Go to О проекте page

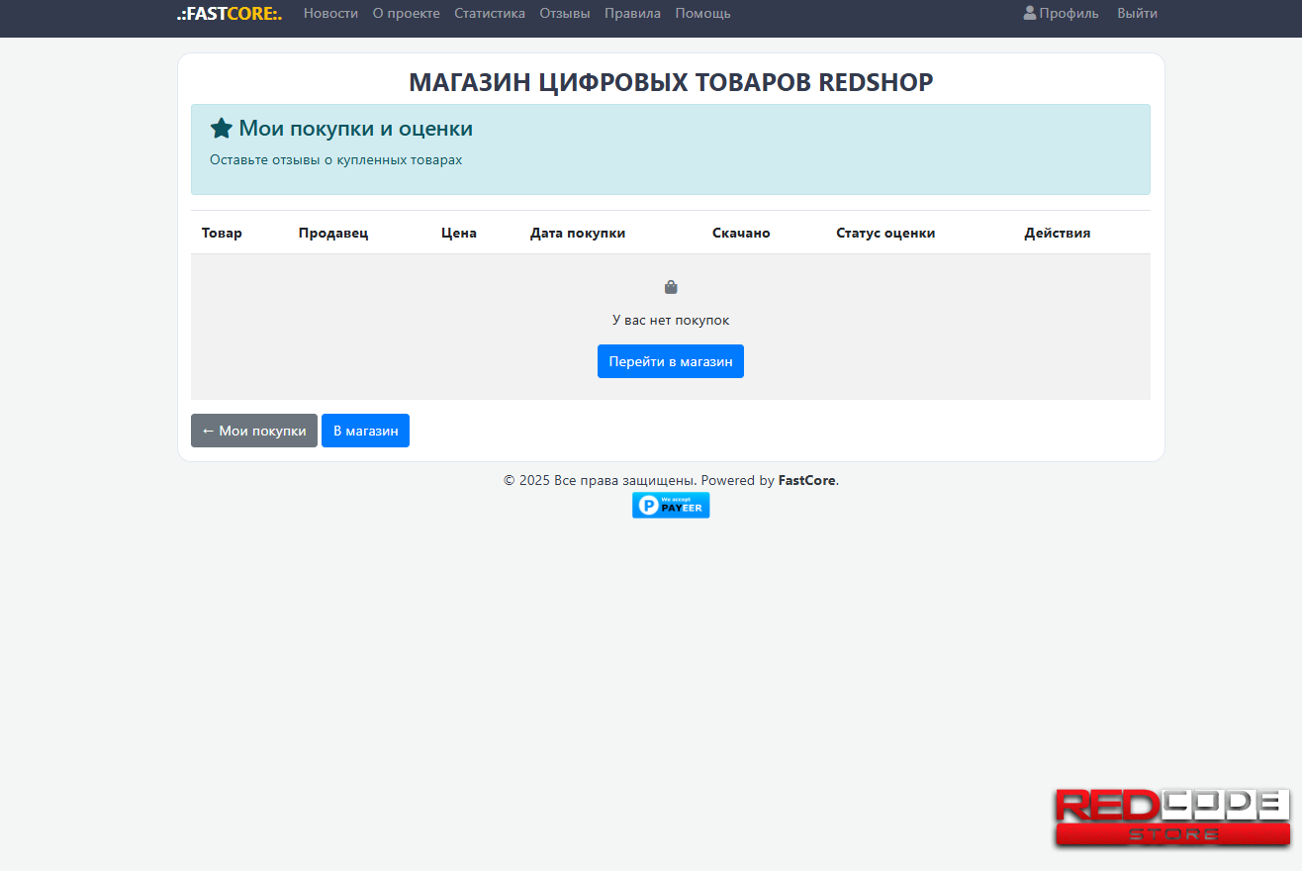(406, 14)
